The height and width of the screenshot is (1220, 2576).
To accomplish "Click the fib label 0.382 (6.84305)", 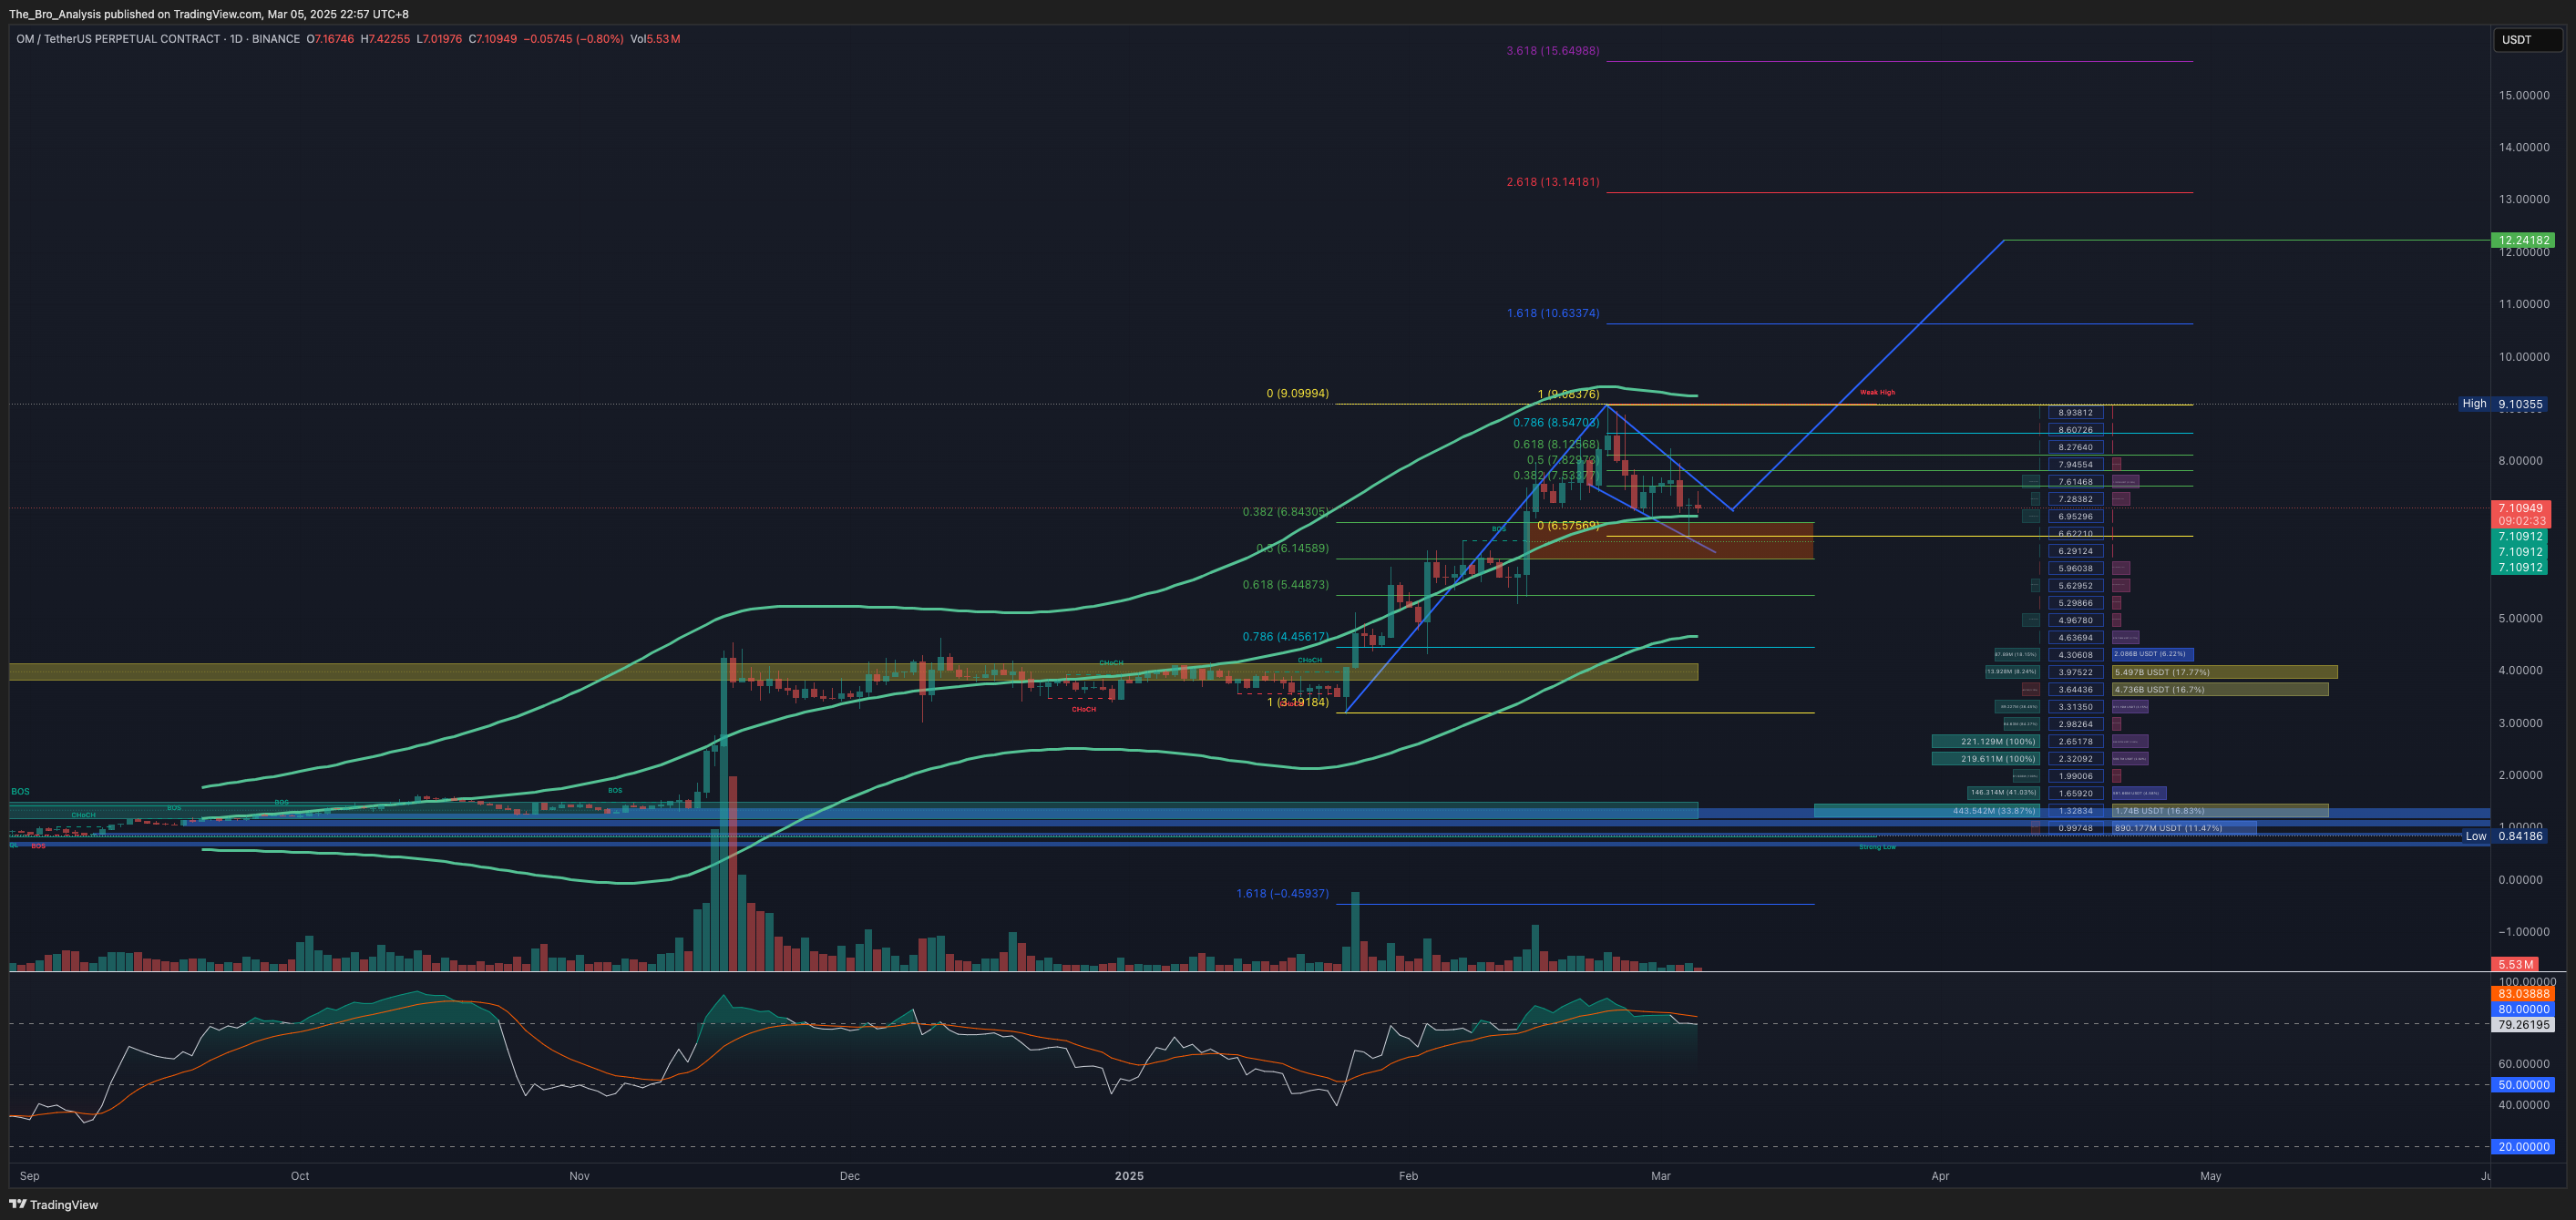I will 1286,512.
